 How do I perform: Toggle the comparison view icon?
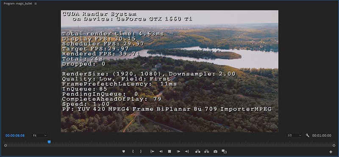[224, 151]
